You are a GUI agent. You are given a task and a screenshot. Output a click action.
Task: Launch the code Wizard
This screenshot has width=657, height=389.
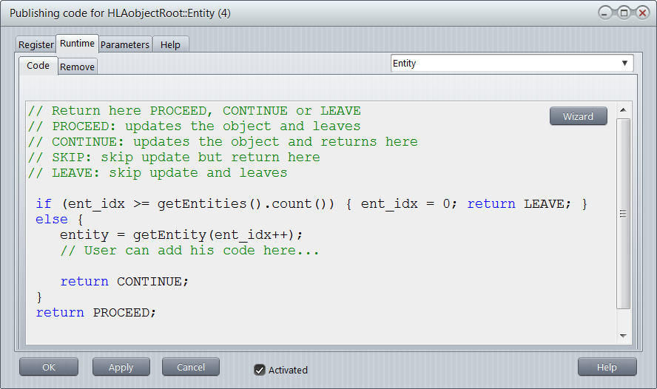pos(578,116)
